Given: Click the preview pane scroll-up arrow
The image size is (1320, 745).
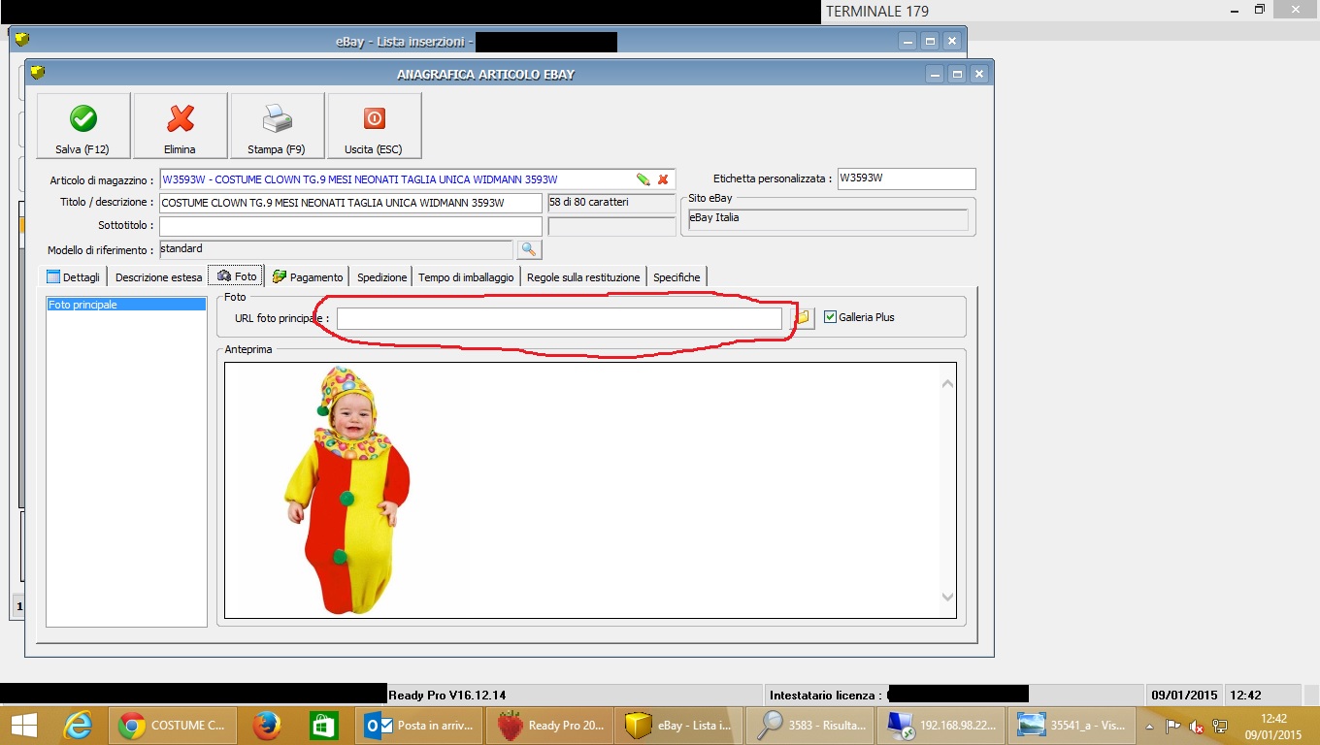Looking at the screenshot, I should 947,384.
